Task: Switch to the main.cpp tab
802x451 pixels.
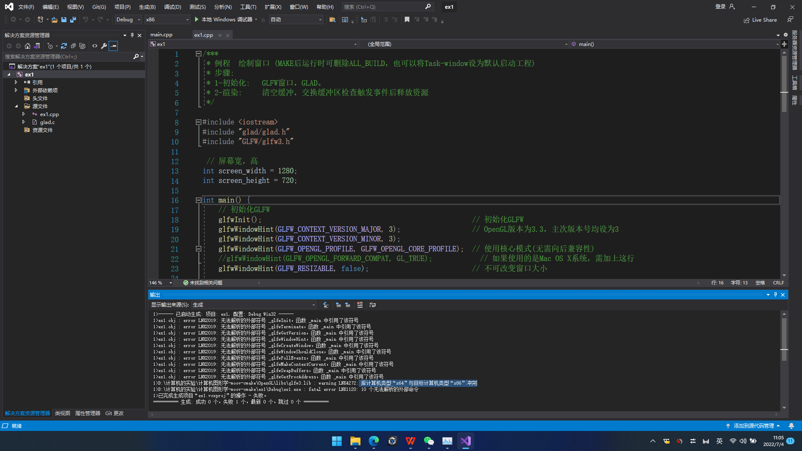Action: 161,35
